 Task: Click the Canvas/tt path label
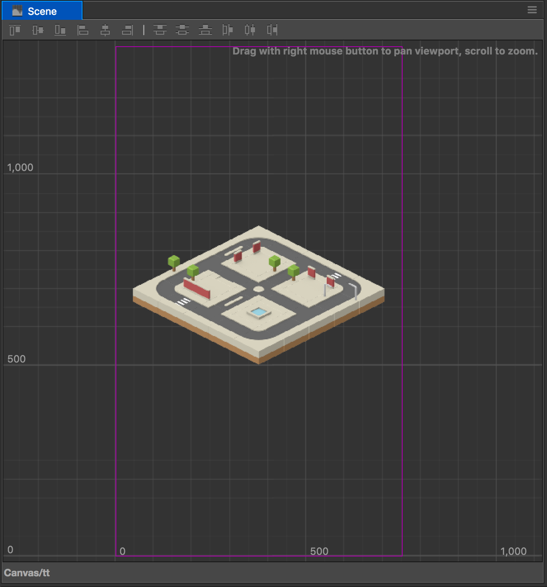click(27, 573)
